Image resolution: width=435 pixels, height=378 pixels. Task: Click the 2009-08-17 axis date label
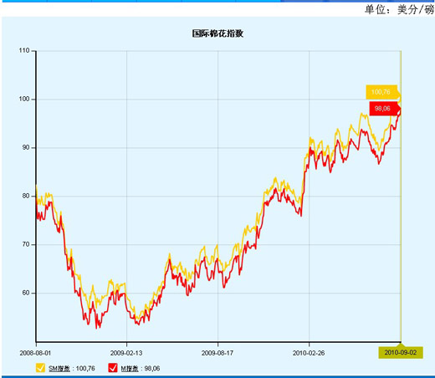click(217, 353)
